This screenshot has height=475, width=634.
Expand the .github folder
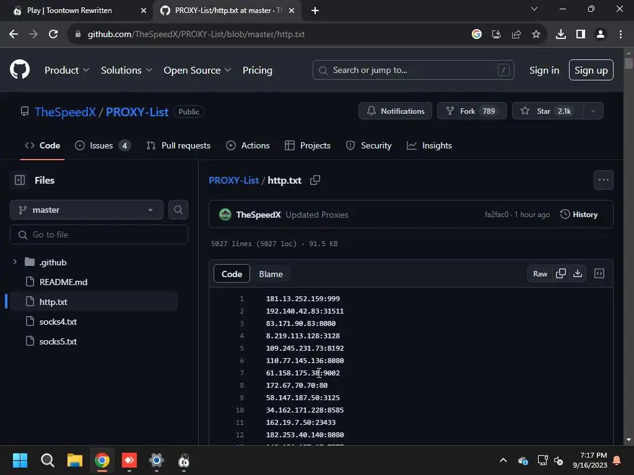click(x=15, y=262)
